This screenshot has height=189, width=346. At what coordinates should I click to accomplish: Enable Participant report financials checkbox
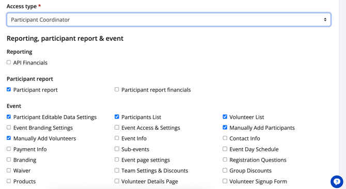pos(117,89)
